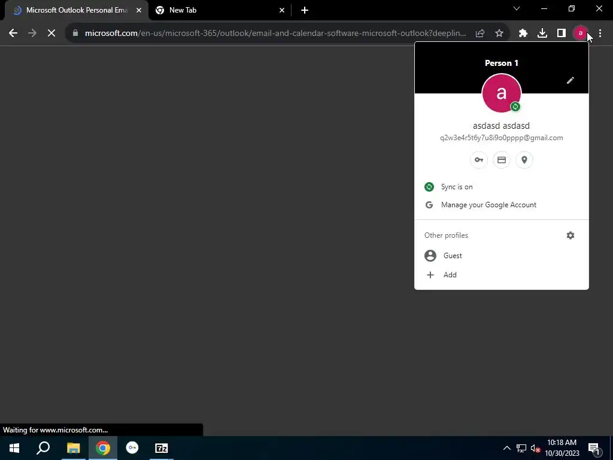Click the forward navigation arrow
Image resolution: width=613 pixels, height=460 pixels.
(32, 34)
